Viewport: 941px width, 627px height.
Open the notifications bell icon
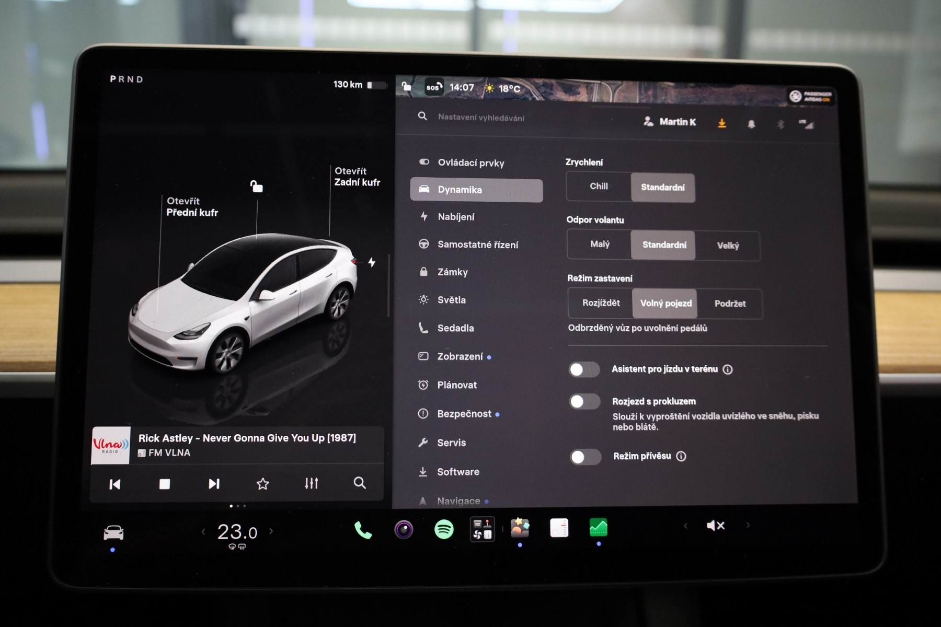(751, 124)
